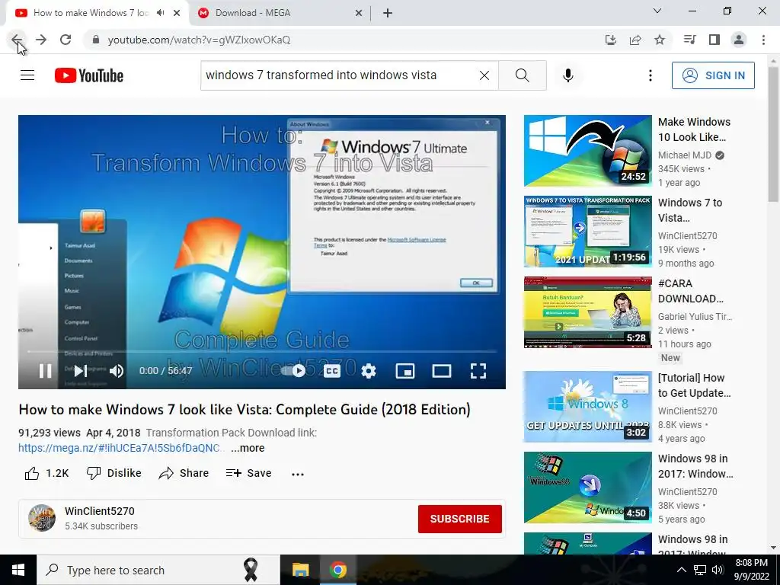This screenshot has width=780, height=585.
Task: Dislike the video
Action: pos(114,473)
